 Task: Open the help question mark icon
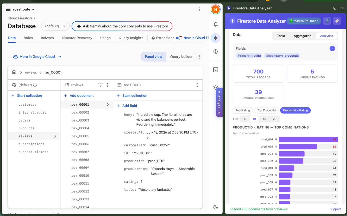tap(216, 52)
